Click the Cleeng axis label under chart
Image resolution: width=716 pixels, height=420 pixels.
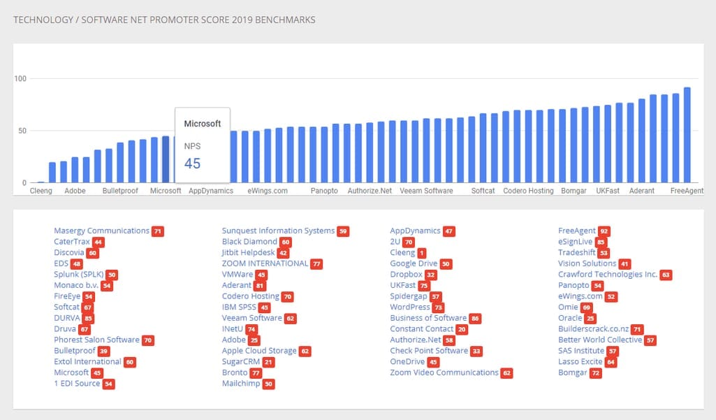pos(41,191)
